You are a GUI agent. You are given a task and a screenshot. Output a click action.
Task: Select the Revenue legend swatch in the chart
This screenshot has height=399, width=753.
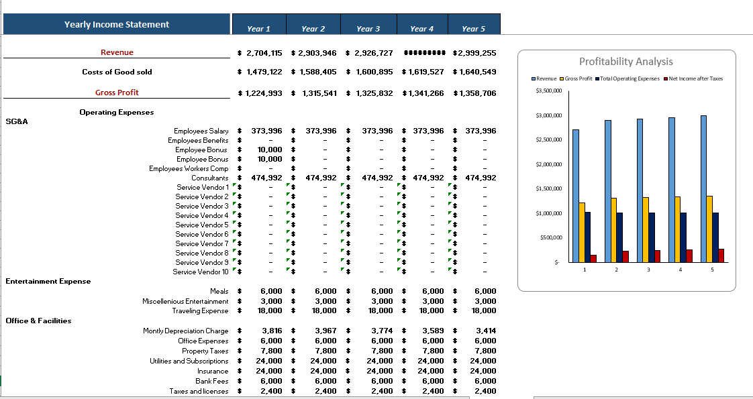pos(535,78)
